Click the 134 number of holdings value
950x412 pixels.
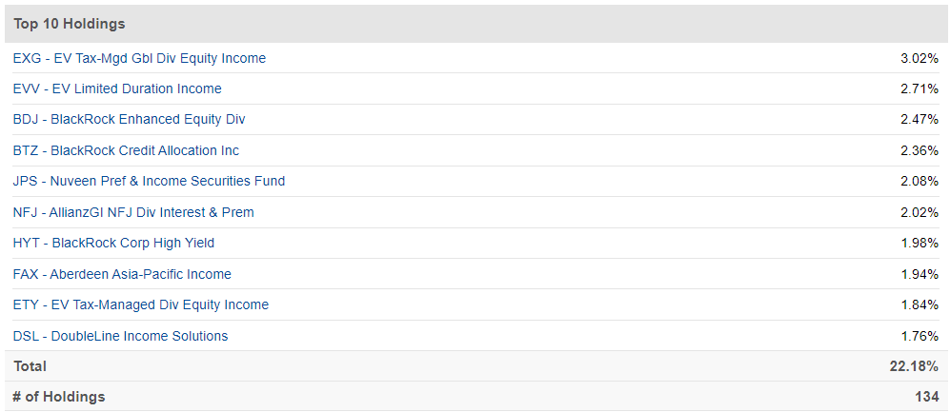[927, 397]
